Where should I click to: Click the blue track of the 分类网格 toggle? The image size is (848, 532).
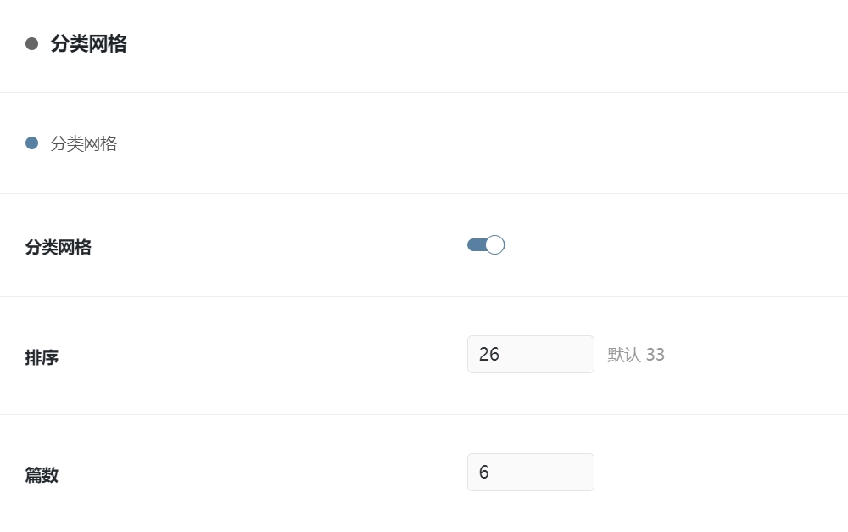click(475, 245)
